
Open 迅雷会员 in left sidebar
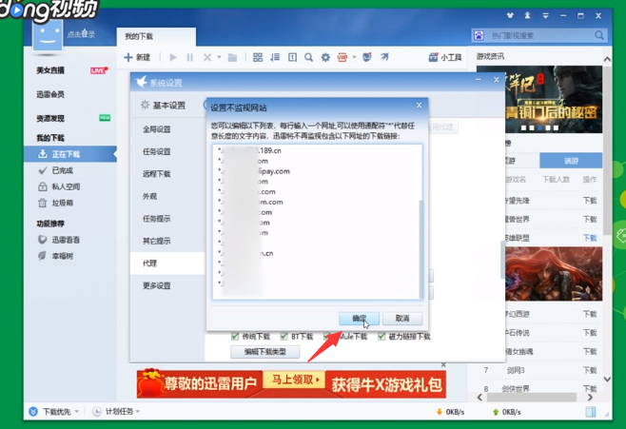pyautogui.click(x=50, y=94)
